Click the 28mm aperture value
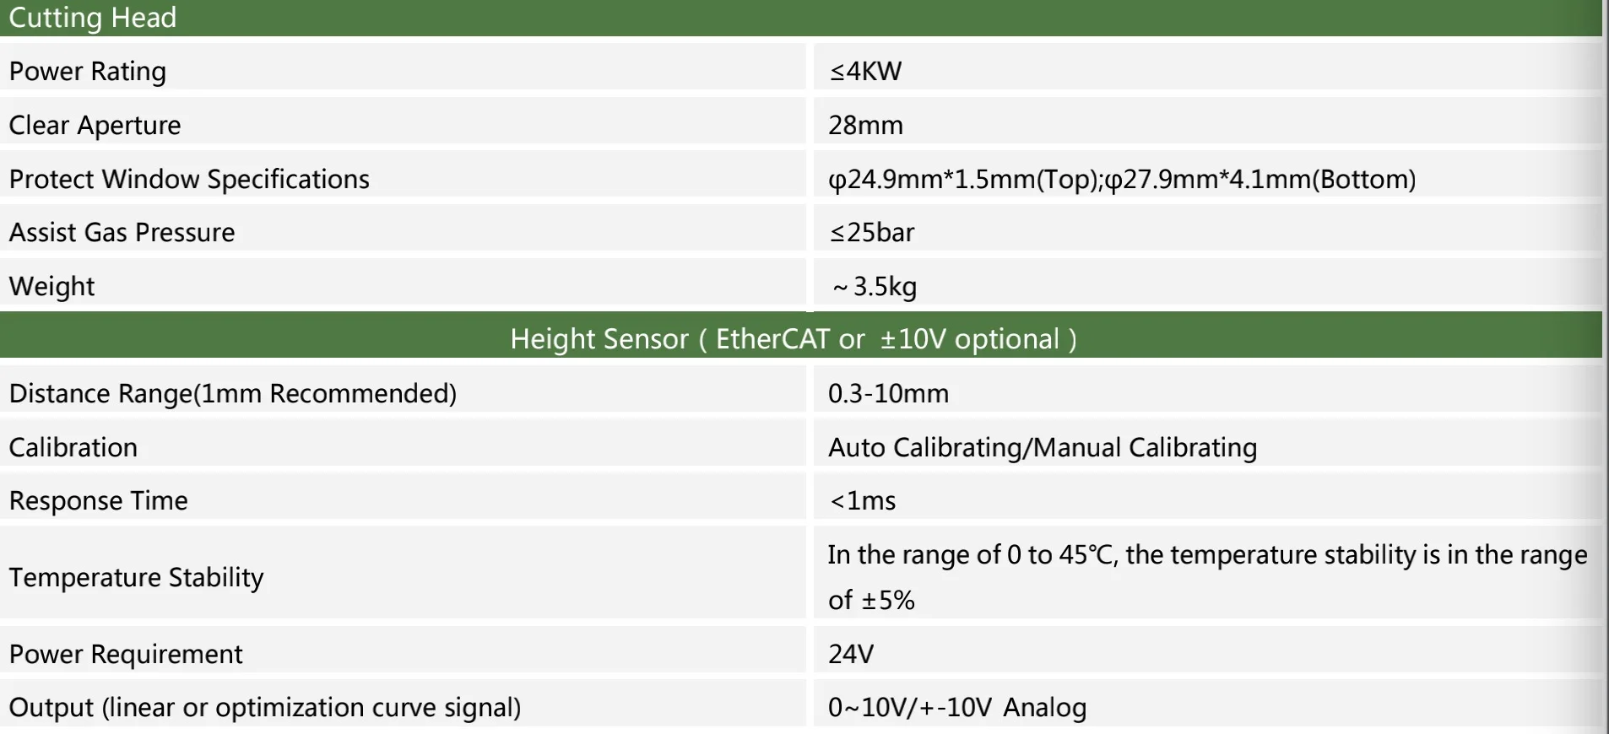The image size is (1609, 734). click(x=865, y=126)
